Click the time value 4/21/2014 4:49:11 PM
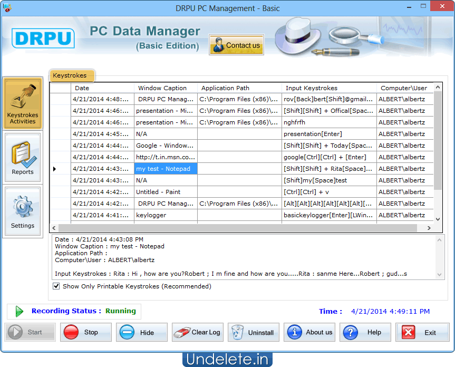The height and width of the screenshot is (367, 455). (390, 311)
